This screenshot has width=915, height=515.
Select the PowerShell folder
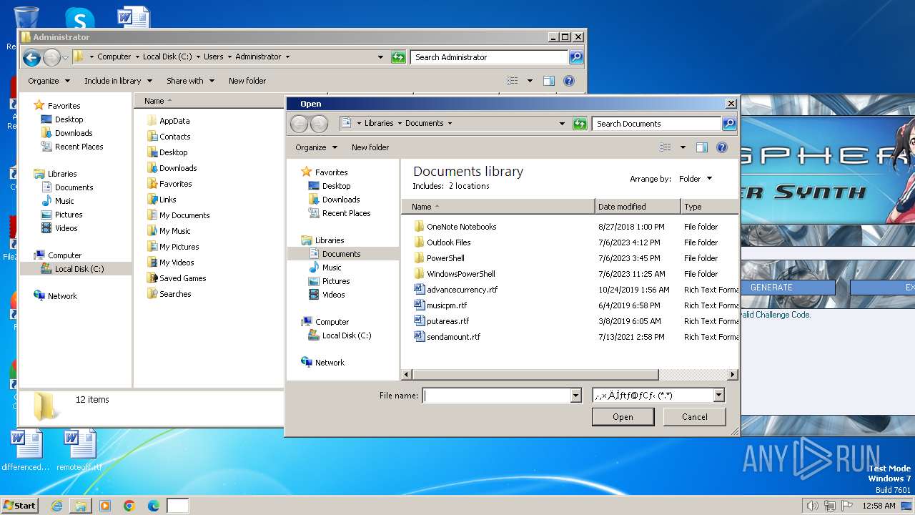tap(445, 258)
